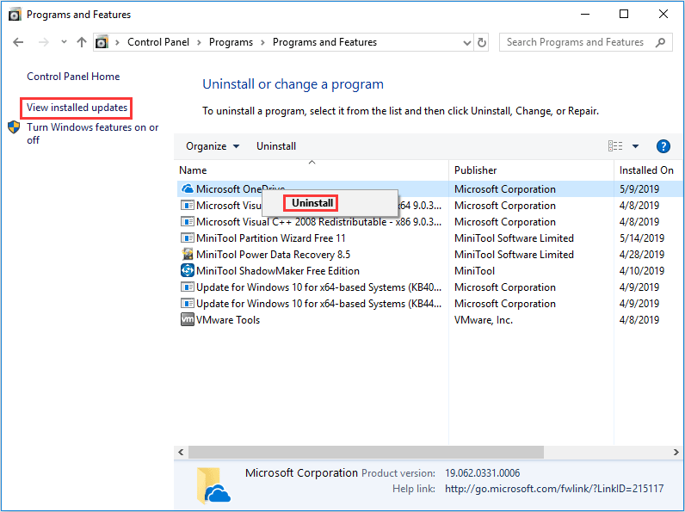Viewport: 685px width, 512px height.
Task: Select MiniTool ShadowMaker Free Edition name
Action: click(x=278, y=271)
